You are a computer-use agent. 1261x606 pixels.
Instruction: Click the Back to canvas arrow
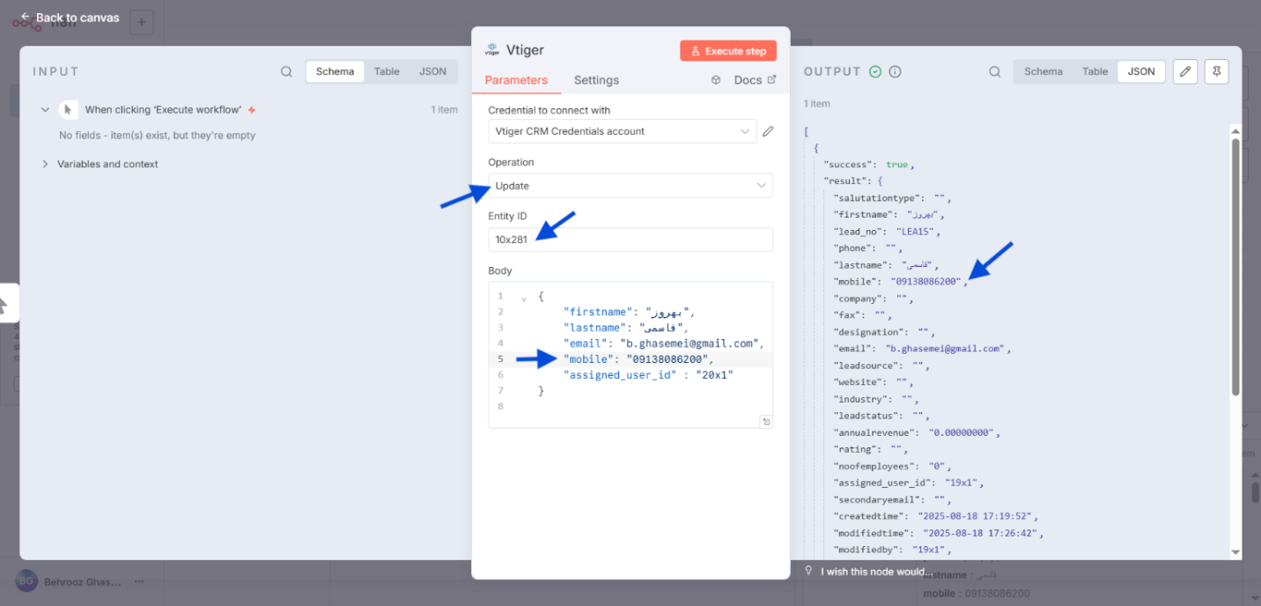26,17
